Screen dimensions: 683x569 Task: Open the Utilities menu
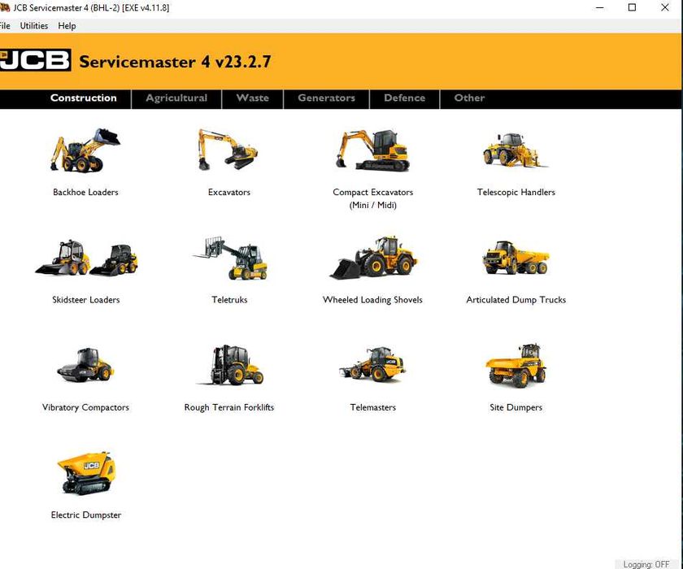pos(34,26)
